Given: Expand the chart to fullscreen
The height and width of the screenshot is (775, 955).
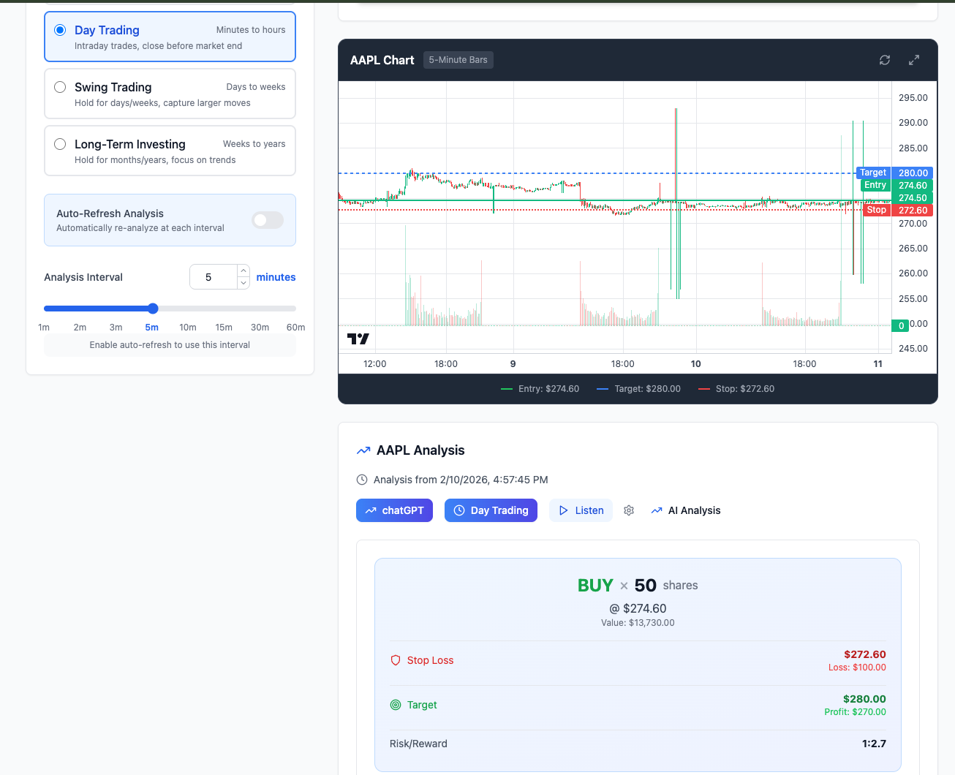Looking at the screenshot, I should tap(913, 60).
